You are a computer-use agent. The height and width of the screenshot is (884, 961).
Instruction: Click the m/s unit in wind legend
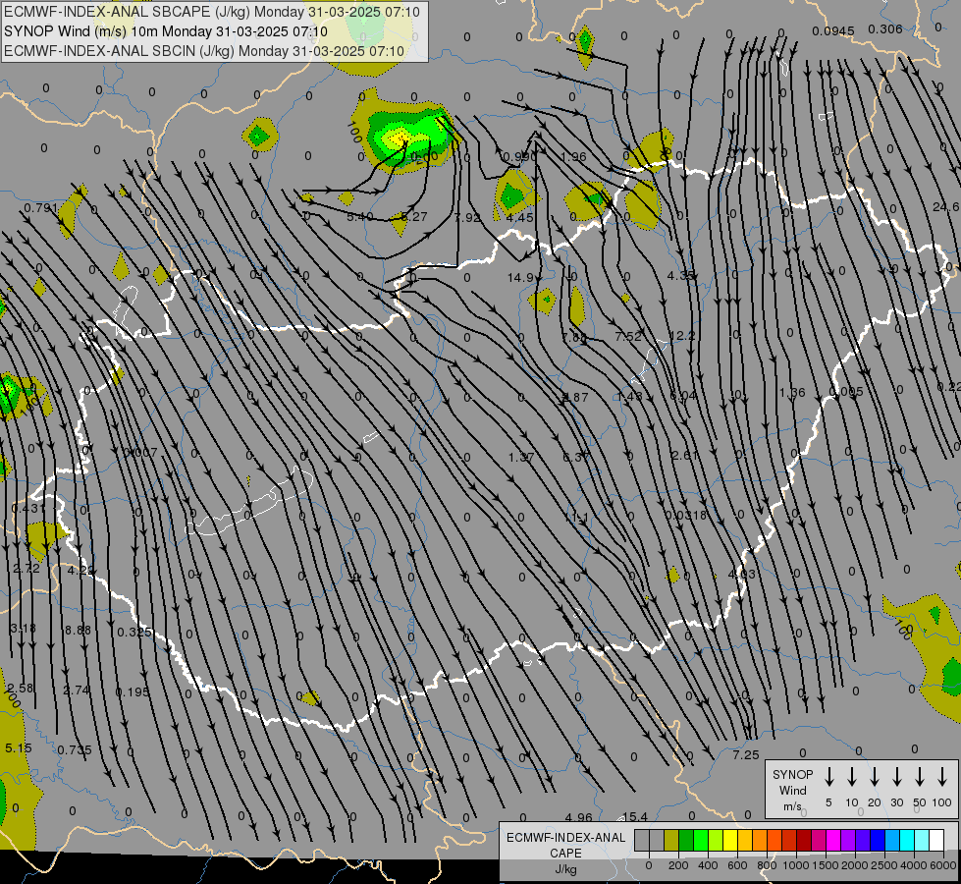pos(792,806)
